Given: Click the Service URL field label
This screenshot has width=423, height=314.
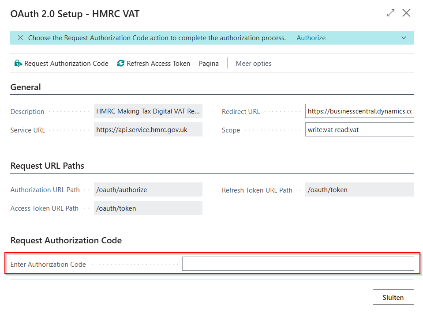Looking at the screenshot, I should coord(28,130).
